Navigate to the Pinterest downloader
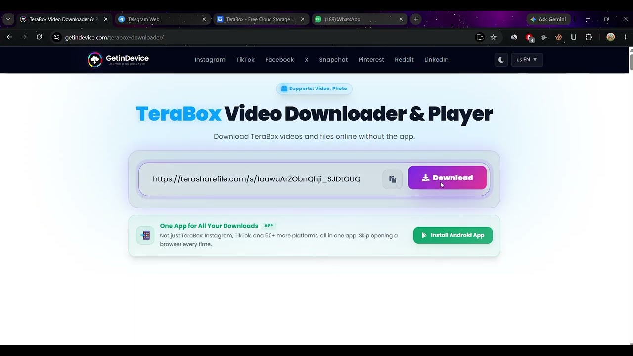Screen dimensions: 633x356 pos(371,60)
